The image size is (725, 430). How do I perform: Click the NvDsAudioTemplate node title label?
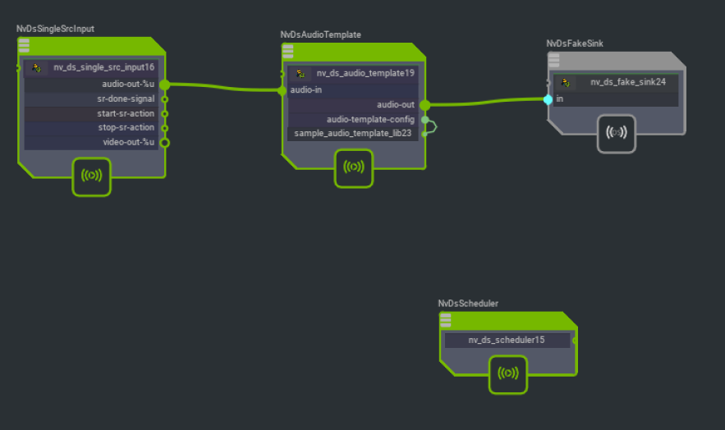[x=320, y=34]
